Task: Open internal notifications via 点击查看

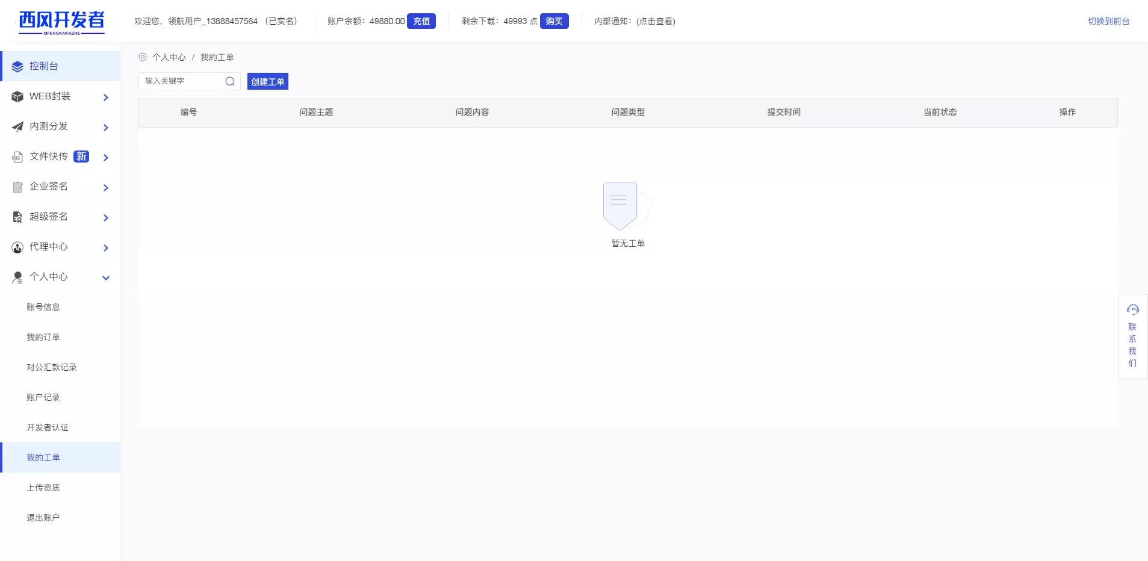Action: tap(658, 21)
